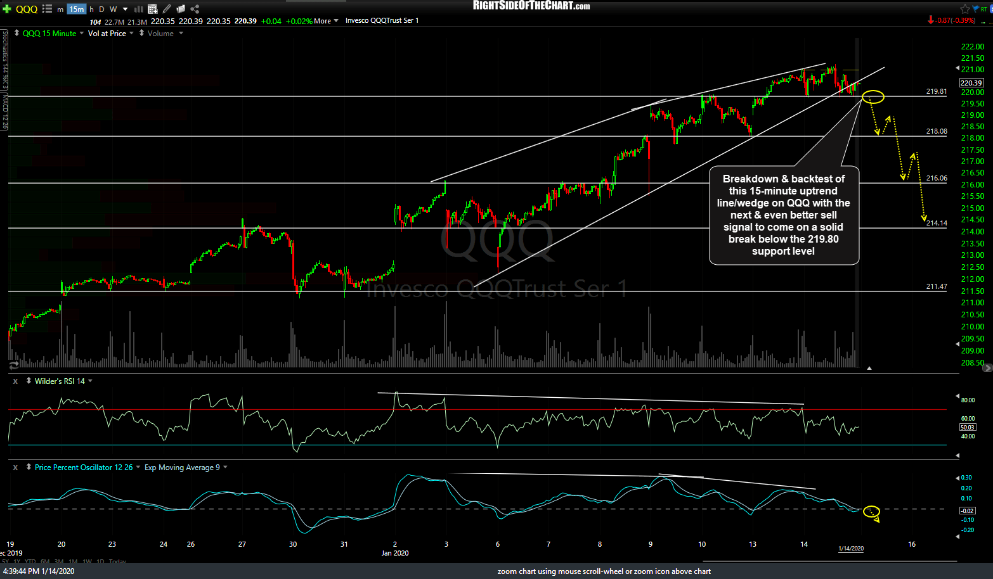
Task: Toggle the favorite star for this chart
Action: pos(964,8)
